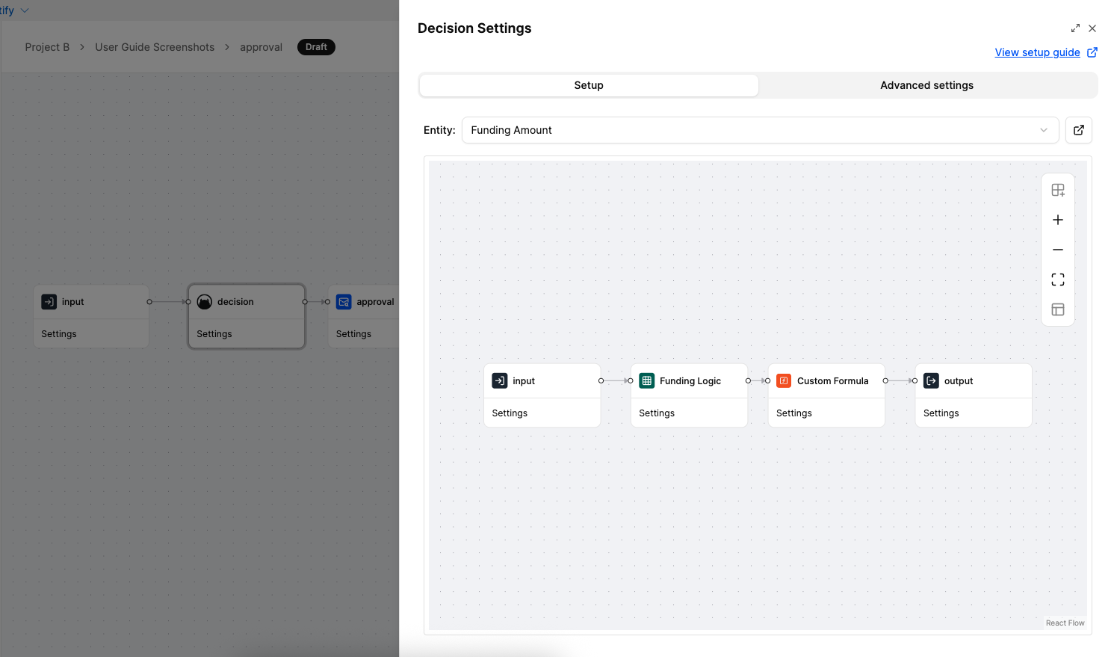Expand the Decision Settings panel to fullscreen
The image size is (1114, 657).
1075,28
